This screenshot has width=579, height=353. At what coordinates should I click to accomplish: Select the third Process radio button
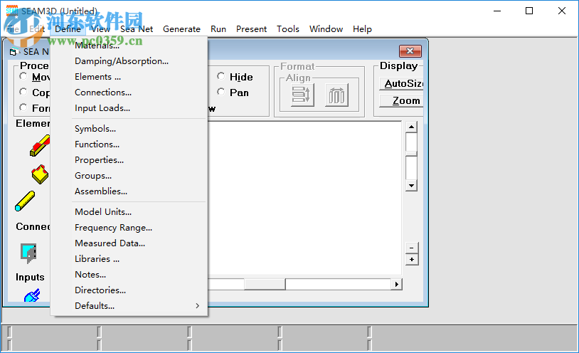[23, 107]
